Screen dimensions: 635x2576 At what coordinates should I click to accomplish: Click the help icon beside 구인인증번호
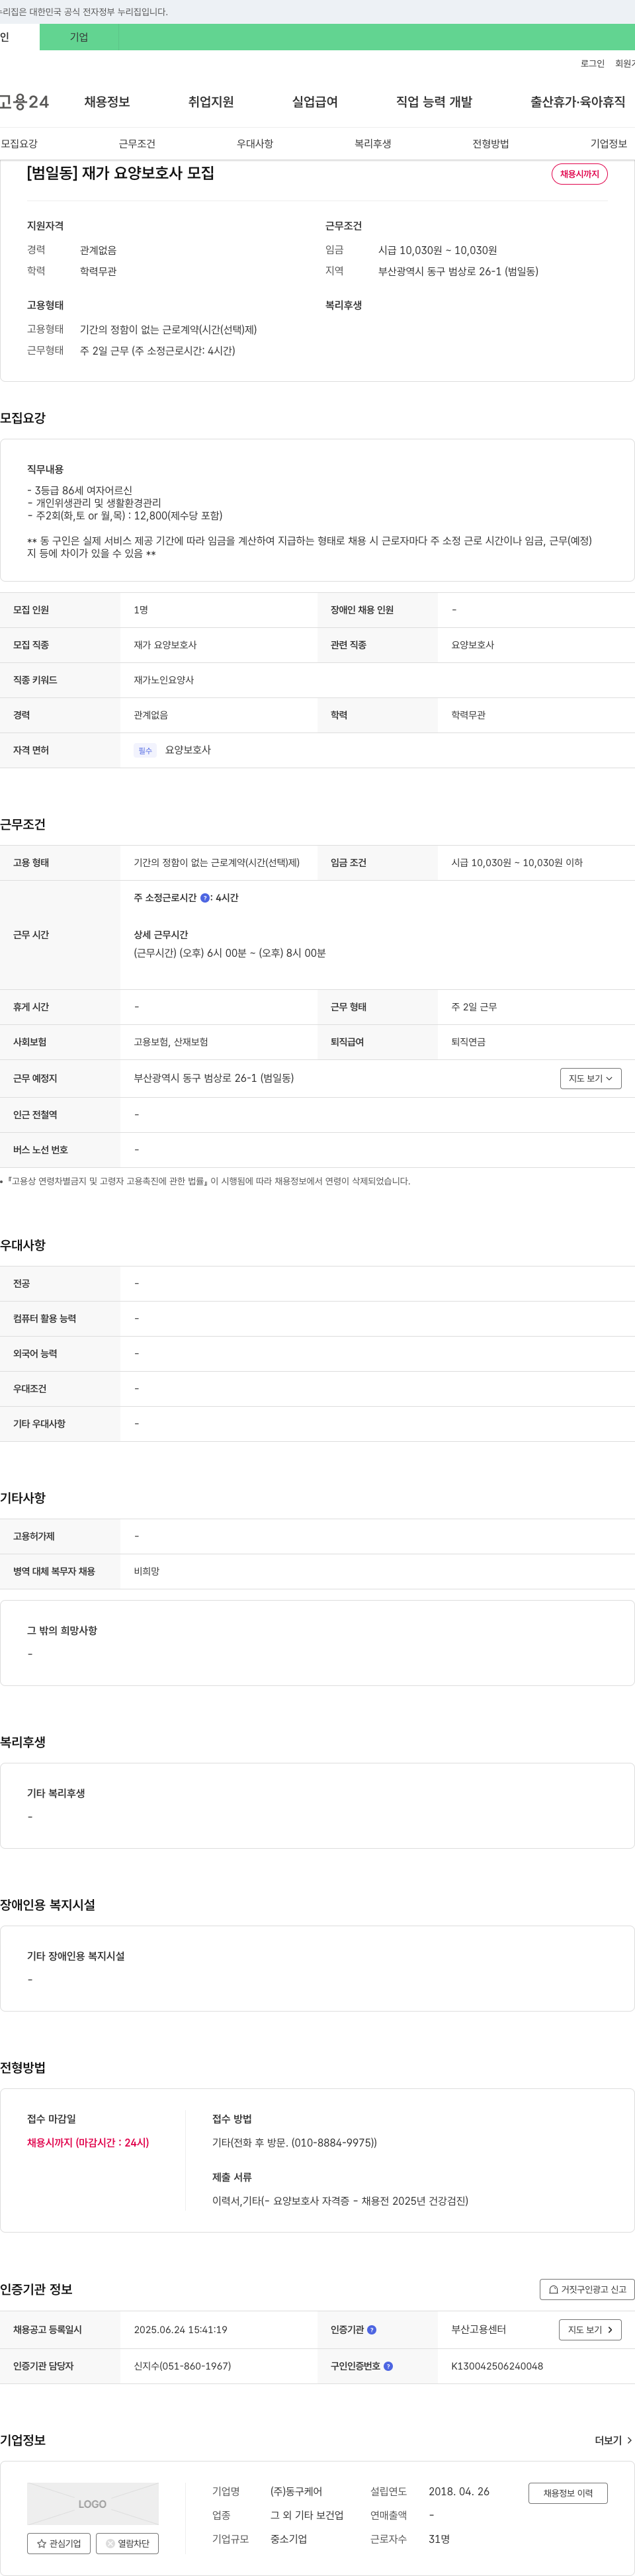[x=388, y=2366]
